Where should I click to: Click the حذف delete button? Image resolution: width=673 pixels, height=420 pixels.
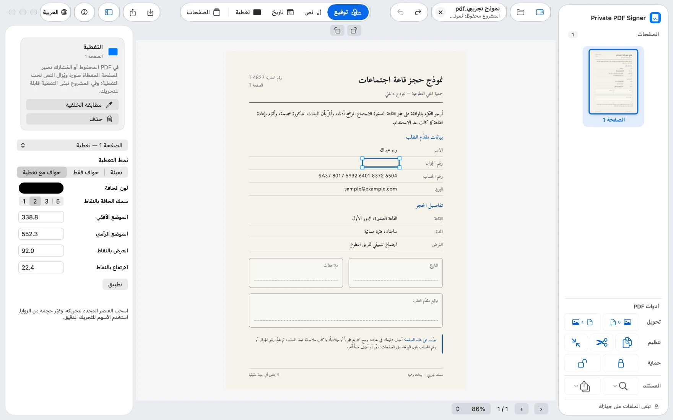(x=72, y=119)
